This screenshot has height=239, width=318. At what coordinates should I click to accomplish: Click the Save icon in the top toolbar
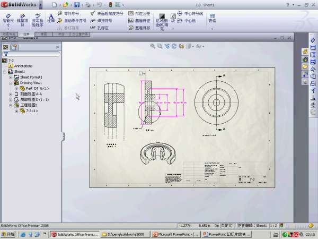pos(77,4)
